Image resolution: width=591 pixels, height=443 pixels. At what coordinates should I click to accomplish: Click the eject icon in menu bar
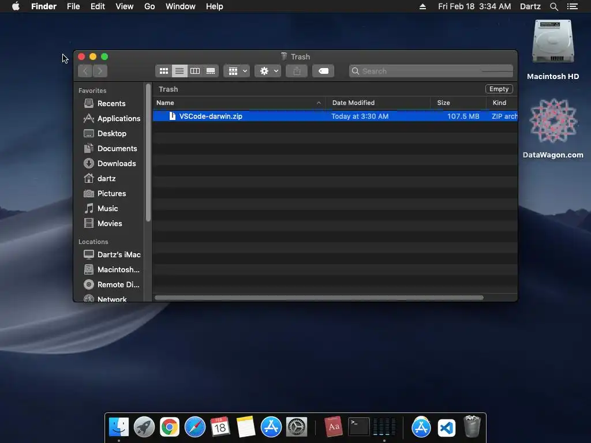click(x=422, y=6)
